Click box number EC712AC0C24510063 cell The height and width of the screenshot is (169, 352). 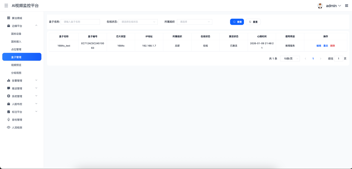click(x=93, y=46)
